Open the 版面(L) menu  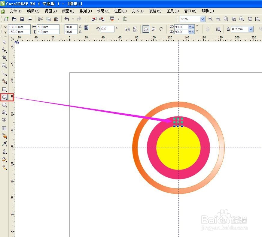[x=68, y=11]
